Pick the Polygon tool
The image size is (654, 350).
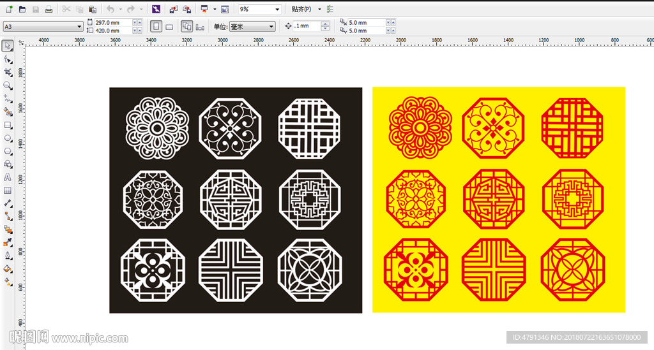pyautogui.click(x=8, y=151)
